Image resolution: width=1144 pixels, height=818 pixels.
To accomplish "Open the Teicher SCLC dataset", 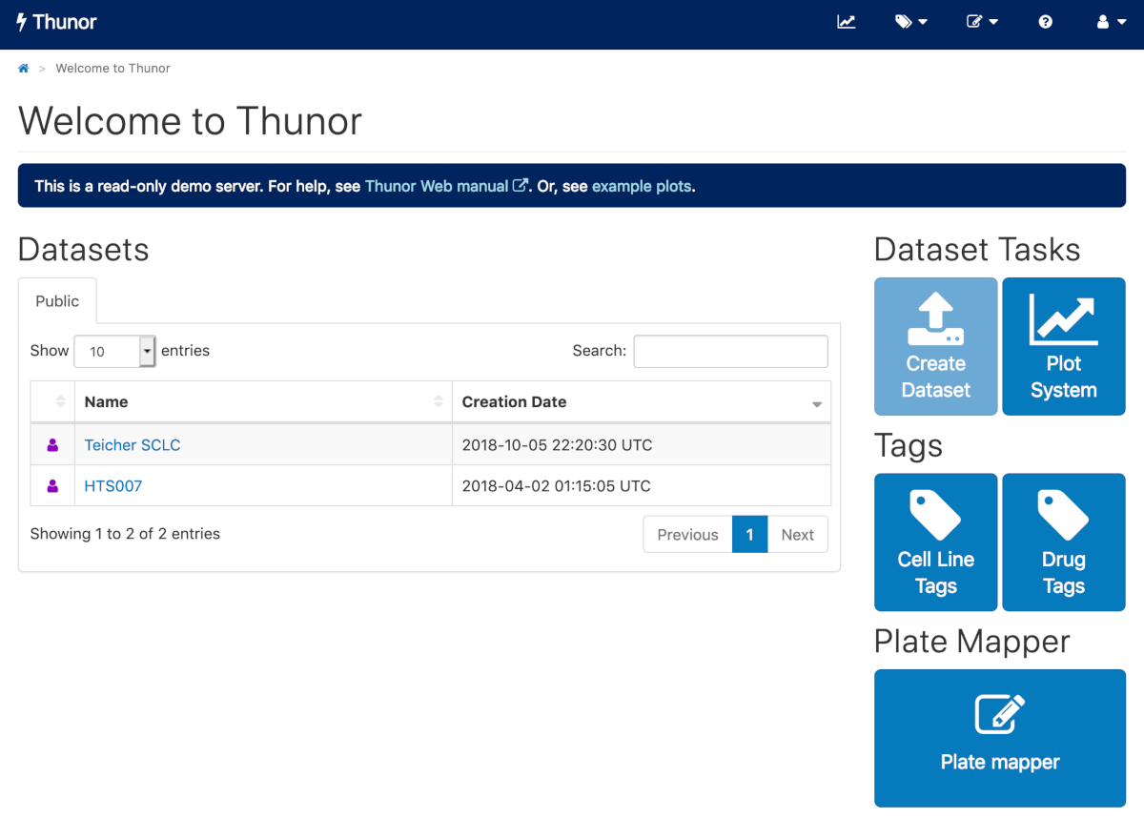I will [x=133, y=445].
